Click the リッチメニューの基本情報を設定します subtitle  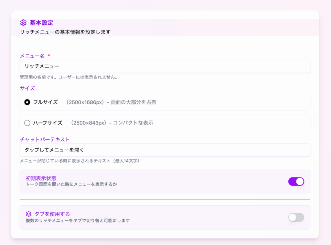click(x=65, y=32)
